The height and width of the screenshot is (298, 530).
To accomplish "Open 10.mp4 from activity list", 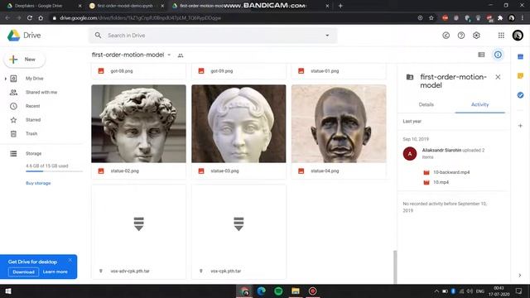I will (441, 182).
